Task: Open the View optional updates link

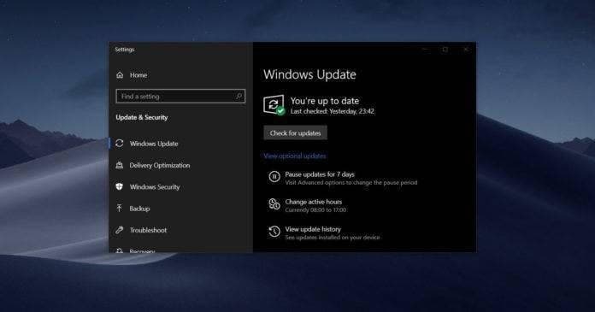Action: pos(295,156)
